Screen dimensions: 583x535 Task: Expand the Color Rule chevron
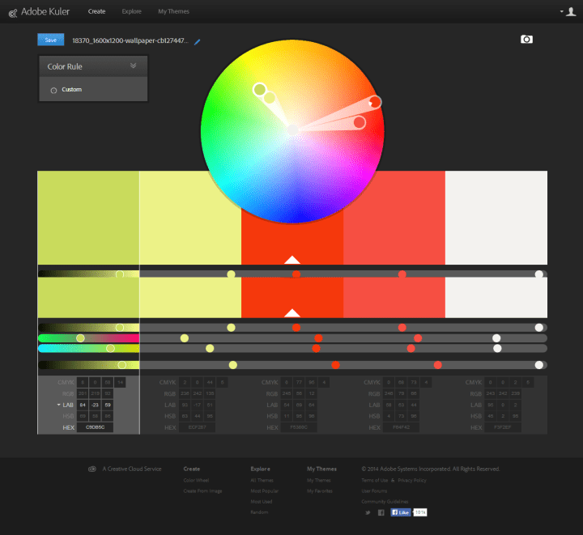click(x=133, y=66)
